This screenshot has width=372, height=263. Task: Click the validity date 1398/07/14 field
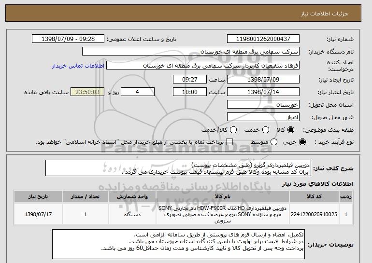pyautogui.click(x=263, y=92)
